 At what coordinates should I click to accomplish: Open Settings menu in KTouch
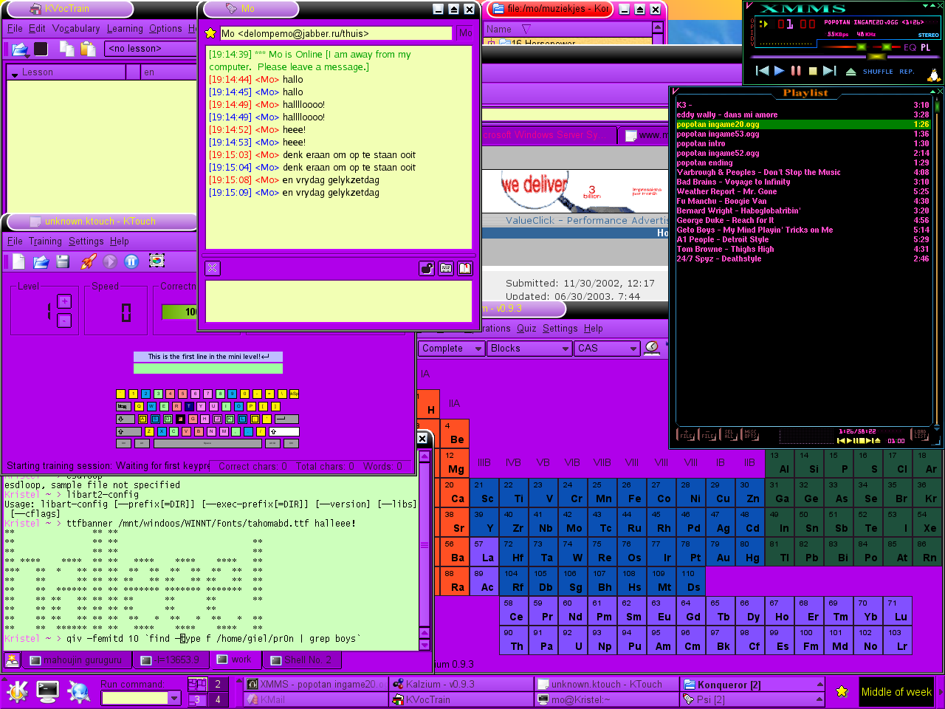pos(86,242)
